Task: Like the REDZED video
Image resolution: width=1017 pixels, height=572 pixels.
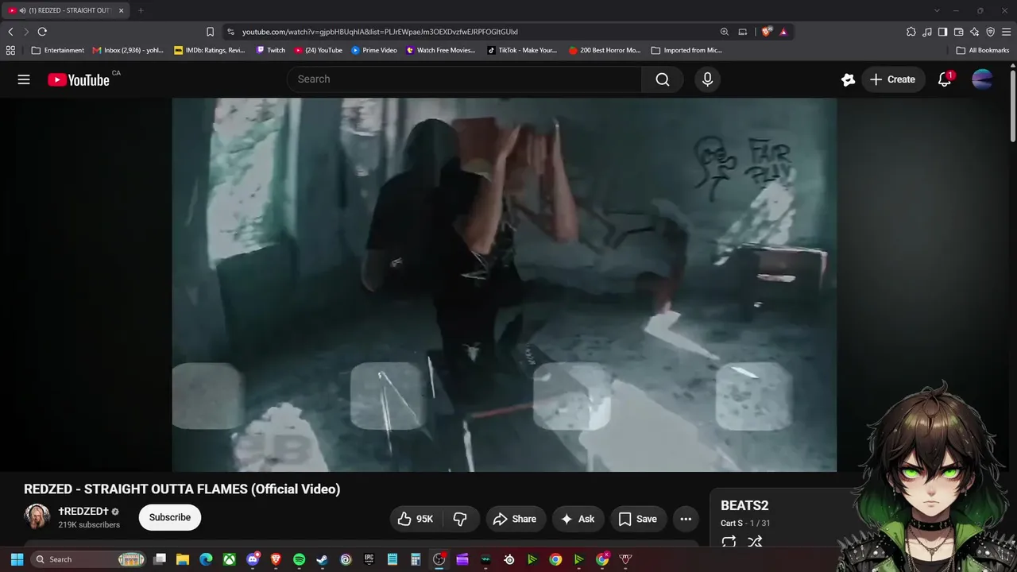Action: point(416,519)
